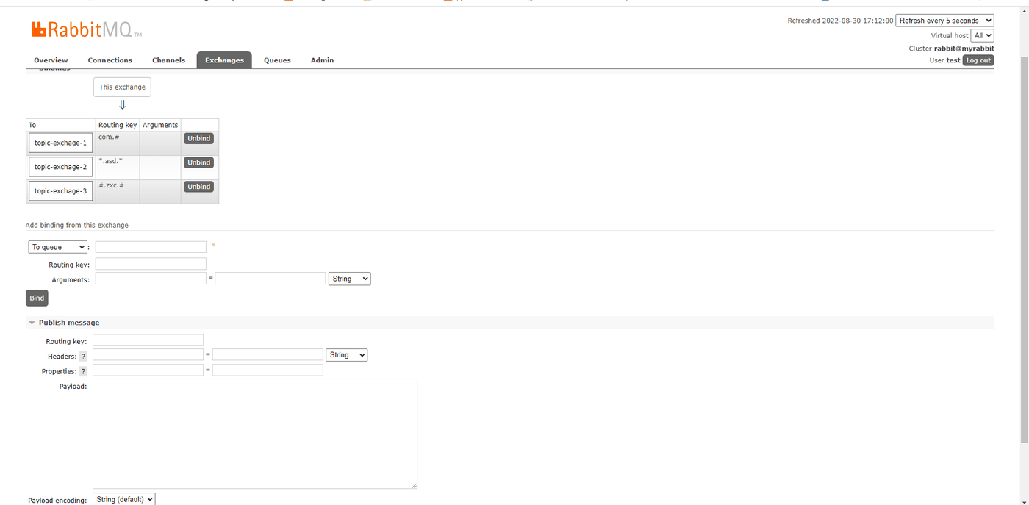Focus the Properties key field
1029x505 pixels.
148,370
